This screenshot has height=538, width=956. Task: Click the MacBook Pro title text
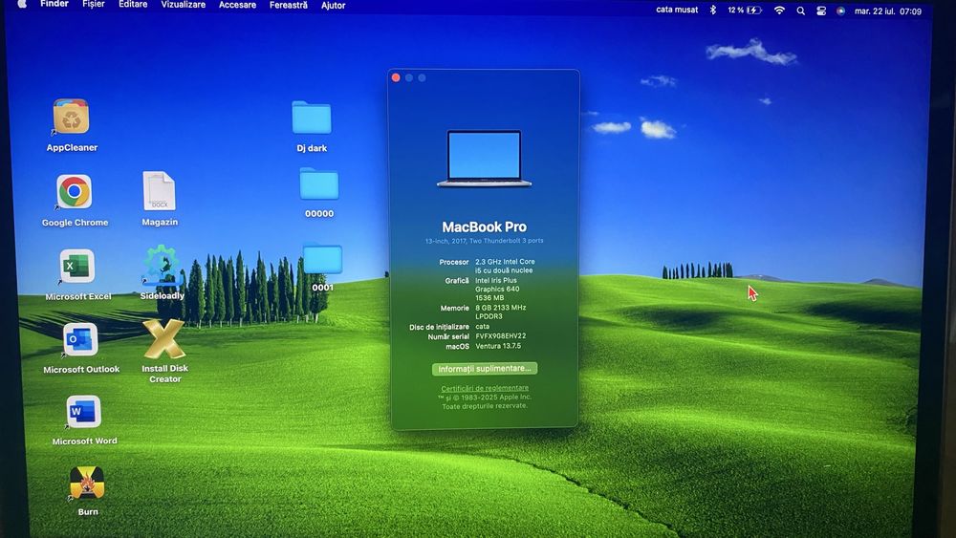(484, 226)
